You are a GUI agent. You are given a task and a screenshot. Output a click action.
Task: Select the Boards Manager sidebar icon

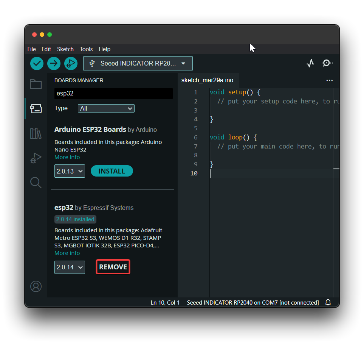pyautogui.click(x=36, y=109)
